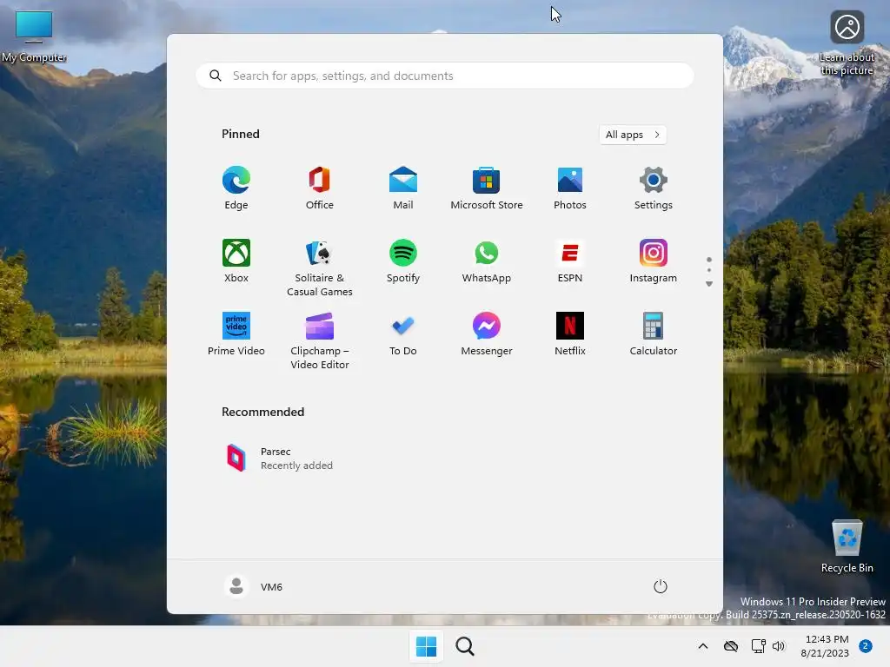Viewport: 890px width, 667px height.
Task: Select Recycle Bin on desktop
Action: pyautogui.click(x=847, y=546)
